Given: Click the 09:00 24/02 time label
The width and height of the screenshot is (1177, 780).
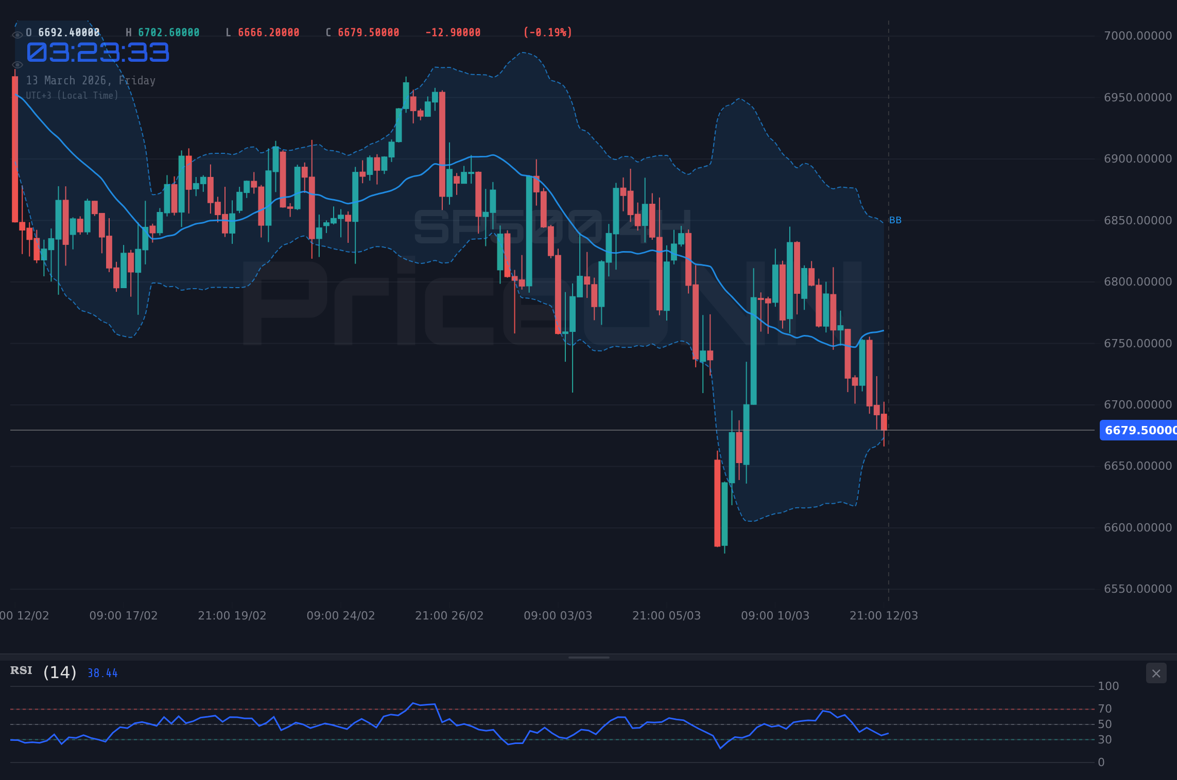Looking at the screenshot, I should point(341,616).
